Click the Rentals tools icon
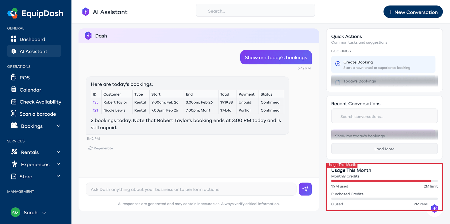This screenshot has height=224, width=450. point(14,152)
